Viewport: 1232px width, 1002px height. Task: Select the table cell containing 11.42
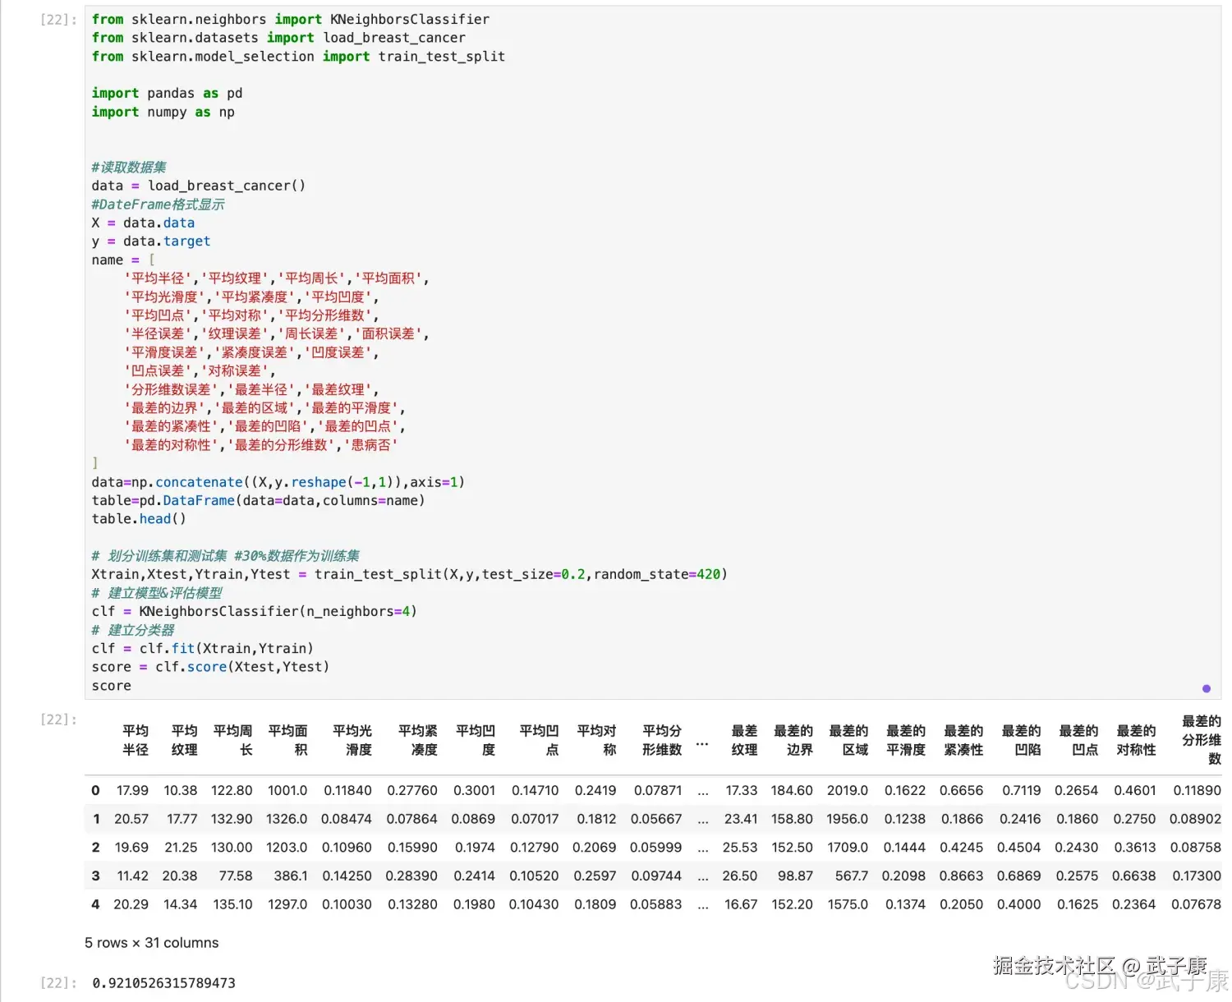[x=133, y=876]
